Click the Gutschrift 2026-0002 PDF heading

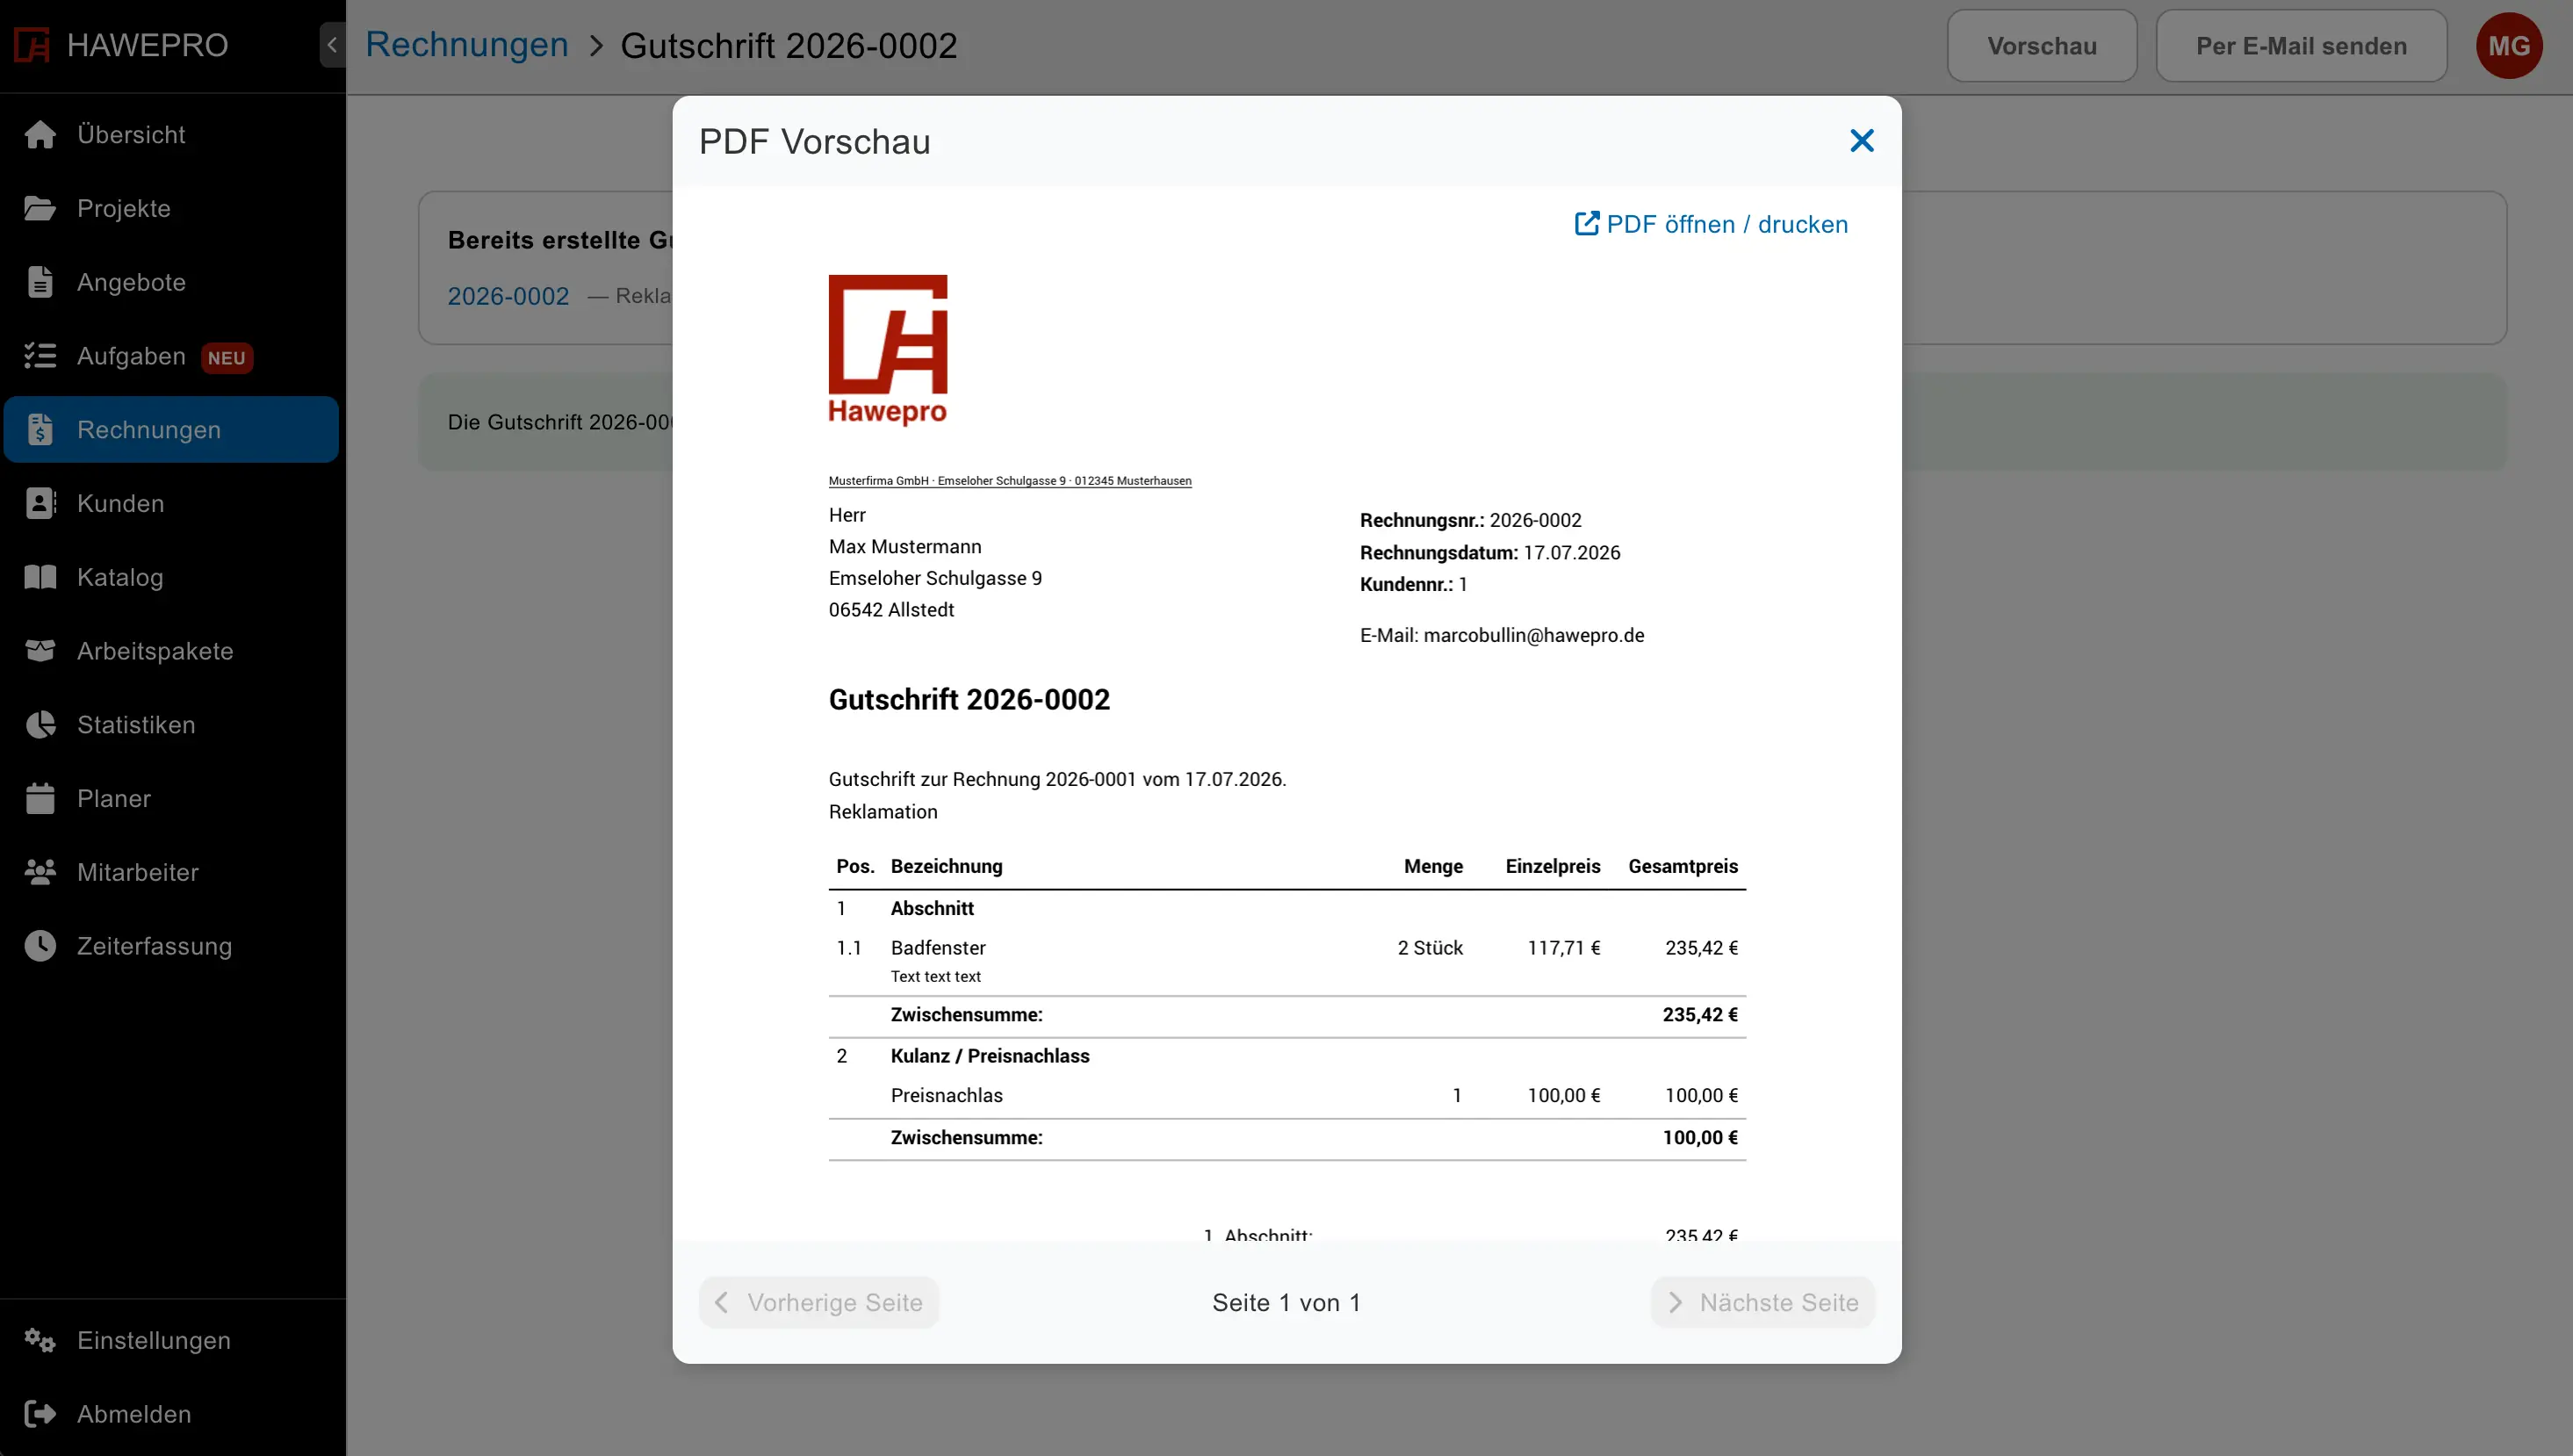tap(969, 699)
